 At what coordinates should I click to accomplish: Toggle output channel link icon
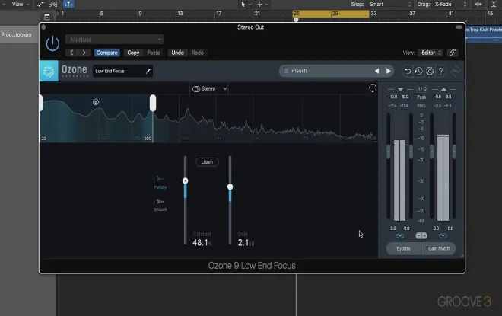[443, 236]
